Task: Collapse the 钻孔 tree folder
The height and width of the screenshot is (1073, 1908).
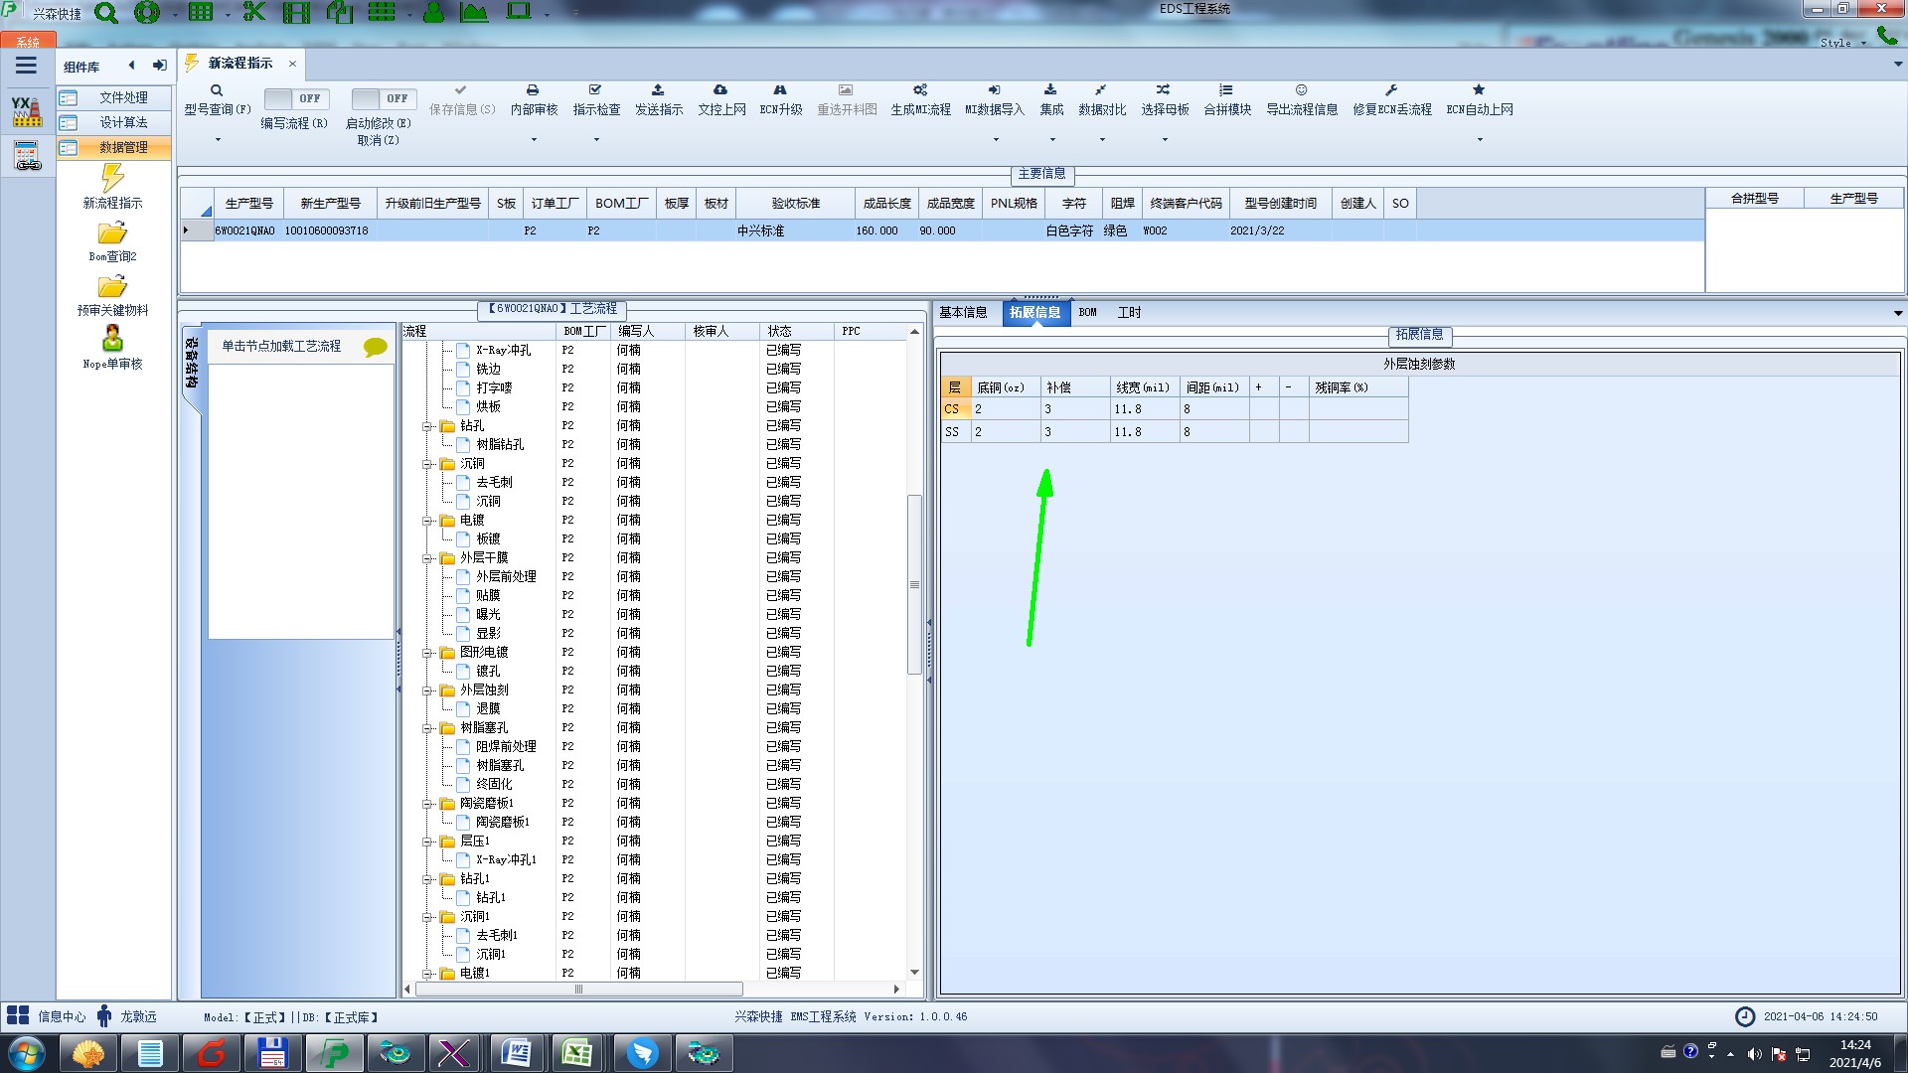Action: 427,426
